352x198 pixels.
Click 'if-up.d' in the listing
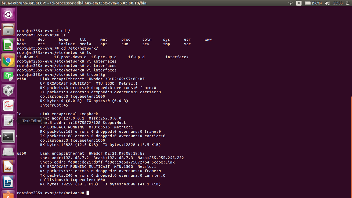coord(136,57)
